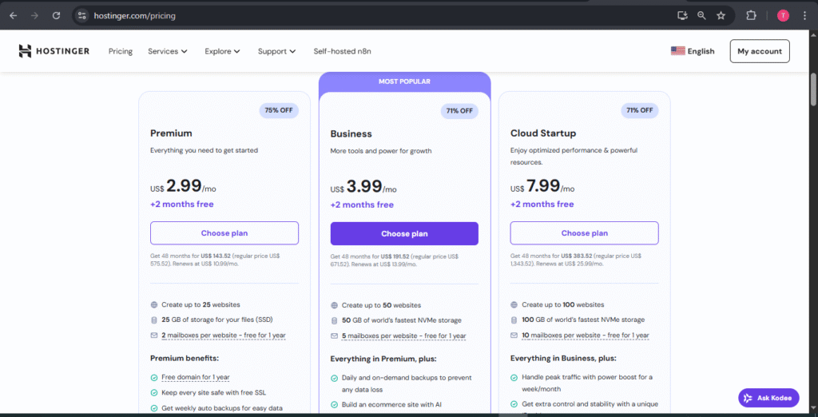Open the pink profile avatar
818x417 pixels.
click(x=783, y=16)
